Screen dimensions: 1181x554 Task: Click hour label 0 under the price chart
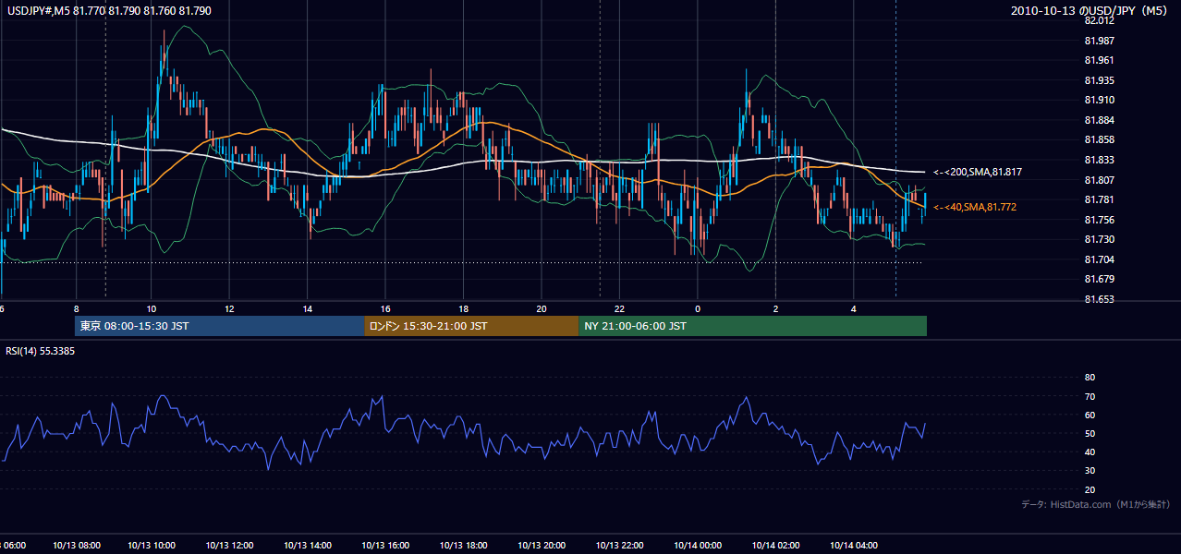pos(698,308)
